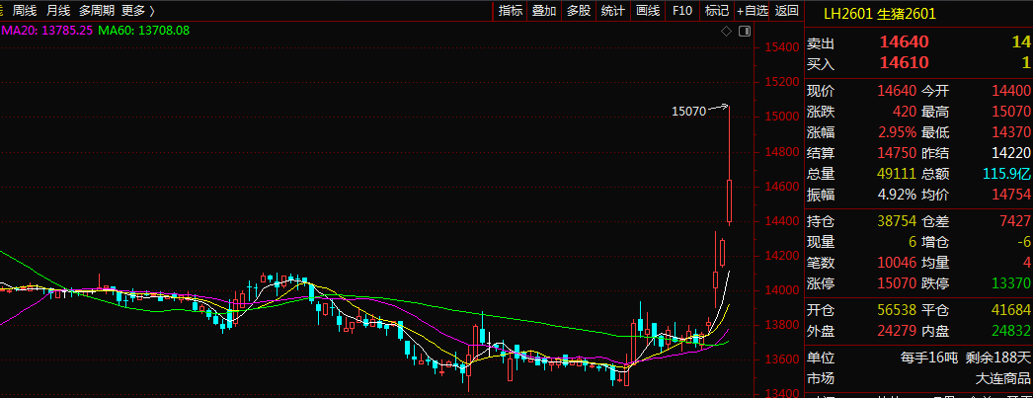Switch to monthly candlestick (月线) period
Screen dimensions: 1033x398
coord(58,11)
